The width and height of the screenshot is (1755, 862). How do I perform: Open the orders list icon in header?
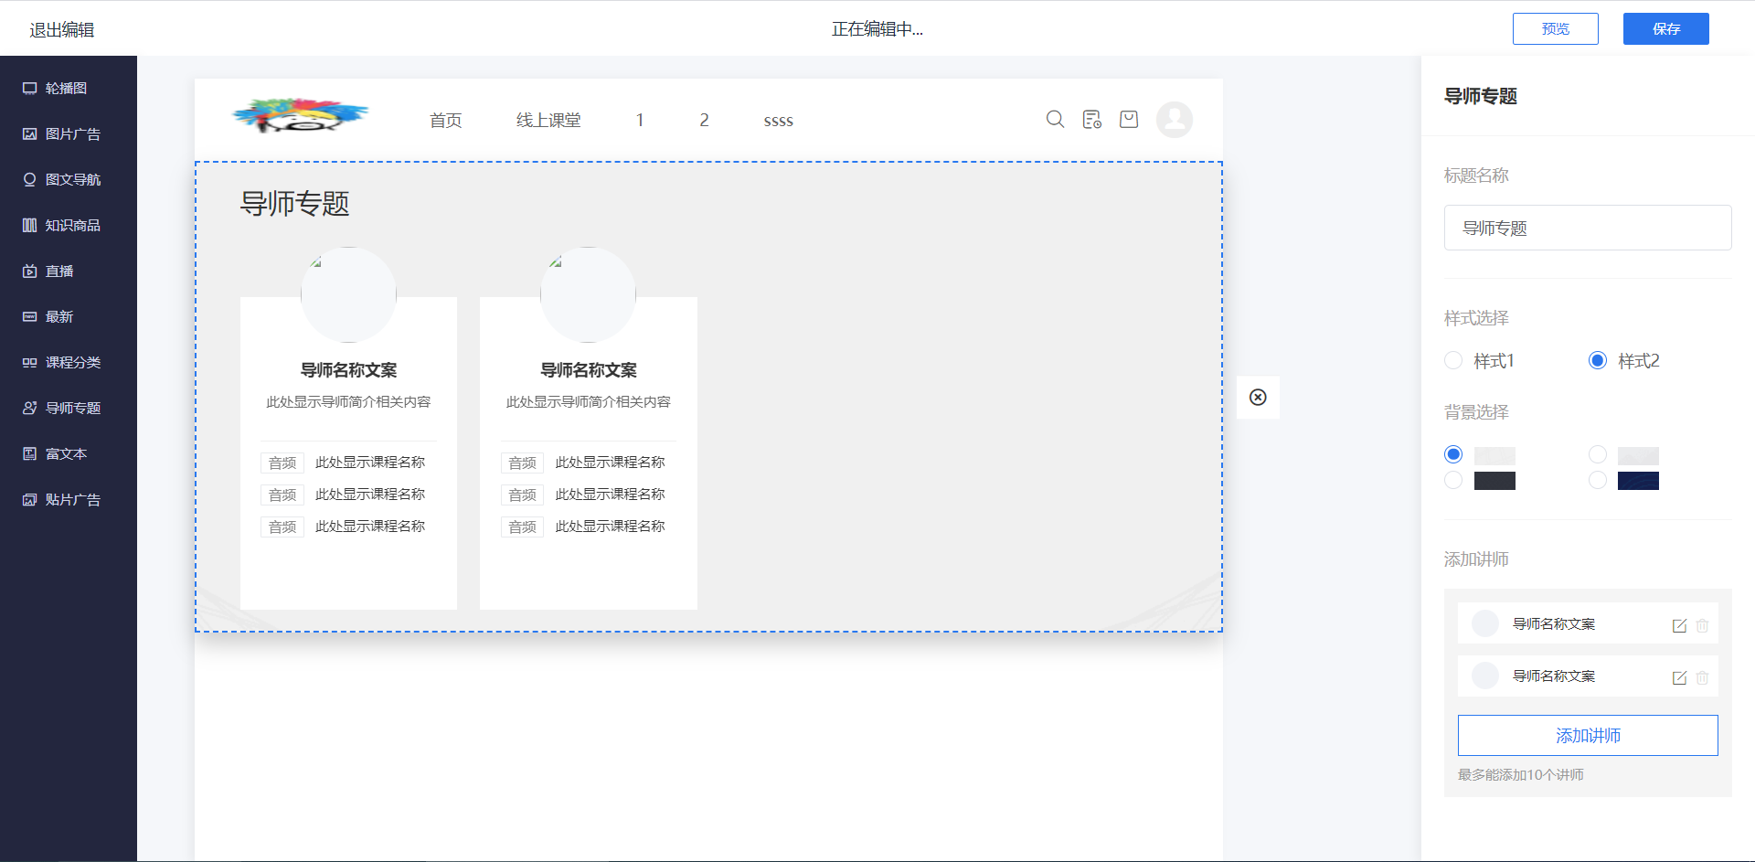pyautogui.click(x=1091, y=120)
